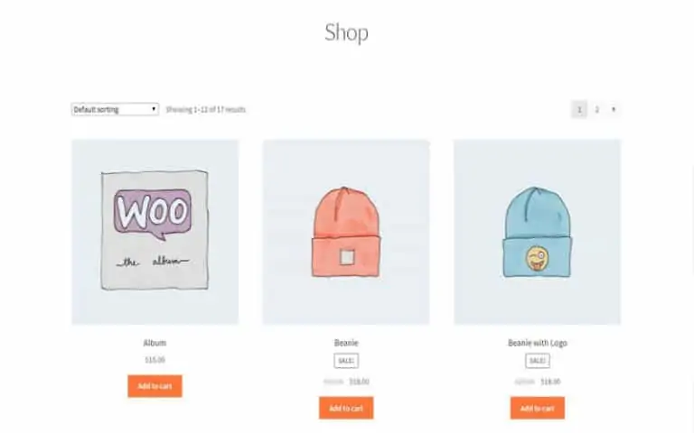Click the next page arrow in pagination
The image size is (694, 433).
click(614, 109)
